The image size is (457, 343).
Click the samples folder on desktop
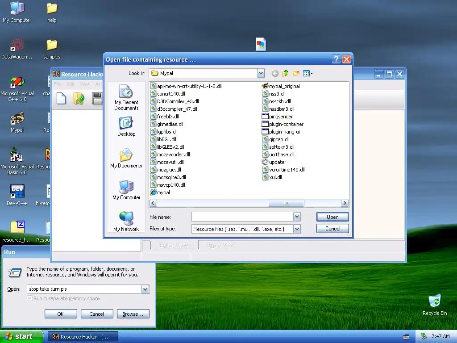[52, 49]
